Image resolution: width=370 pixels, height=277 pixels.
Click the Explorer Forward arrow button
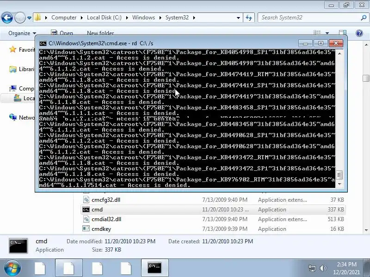20,18
